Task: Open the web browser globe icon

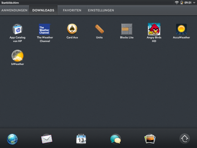Action: pos(12,139)
